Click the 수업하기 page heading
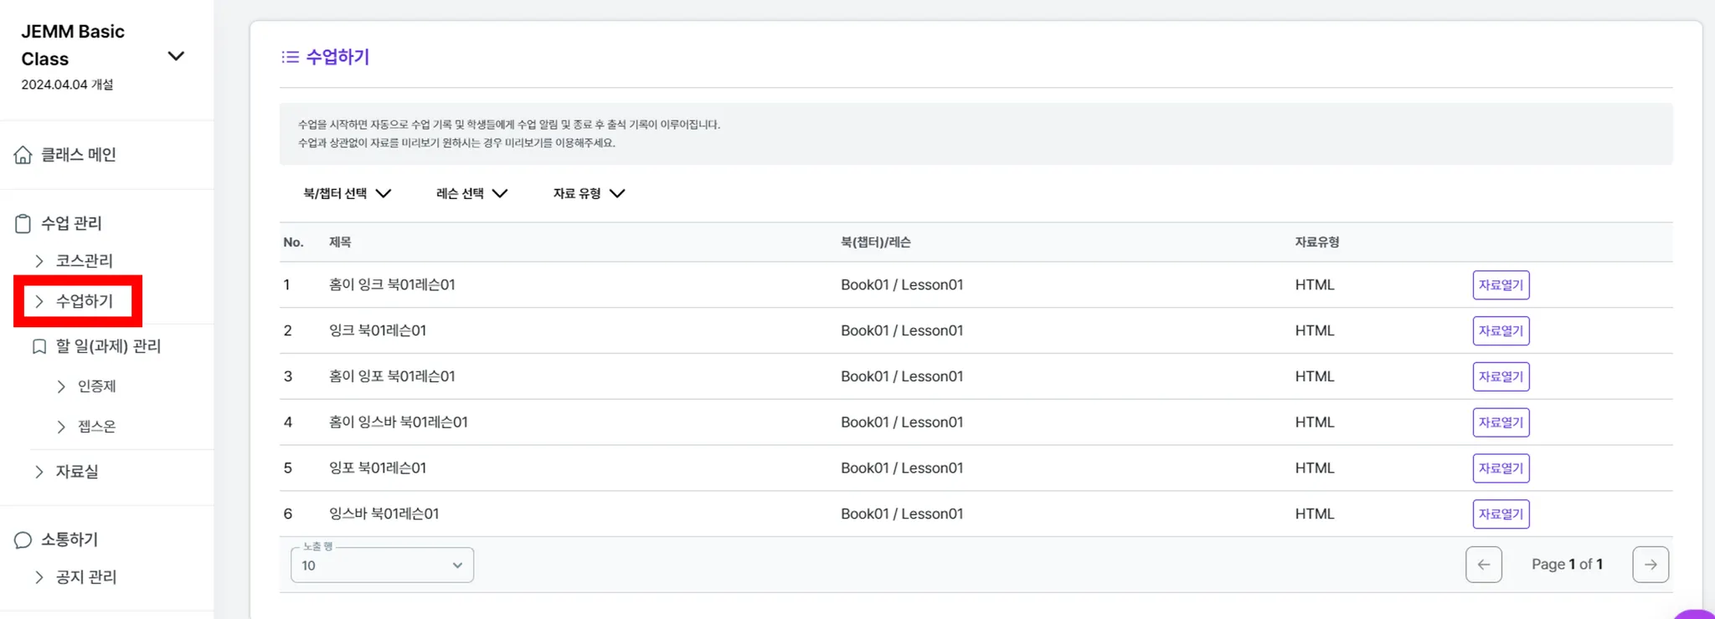Screen dimensions: 1715x619 (337, 57)
